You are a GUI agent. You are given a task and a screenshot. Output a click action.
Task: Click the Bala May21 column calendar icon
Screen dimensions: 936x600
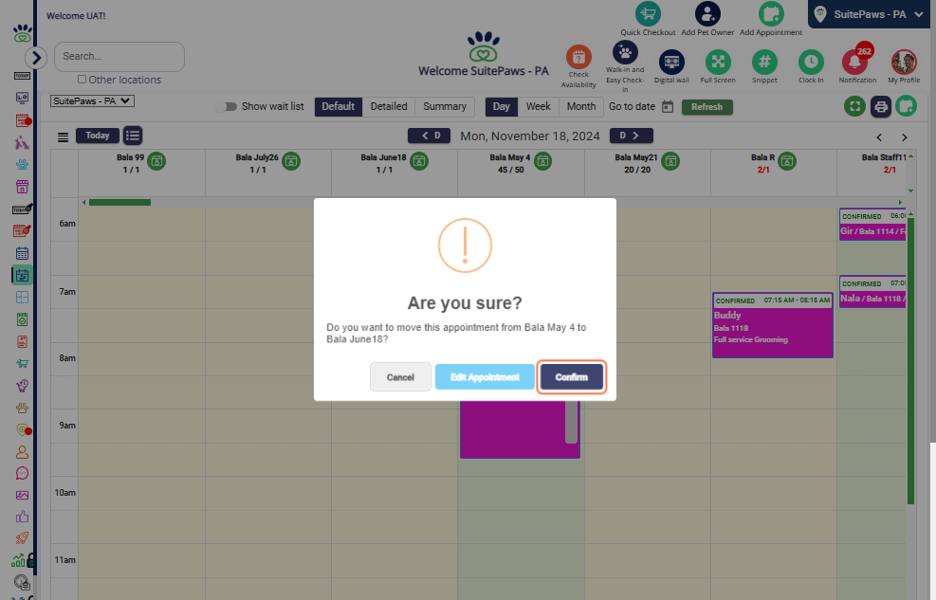click(670, 161)
